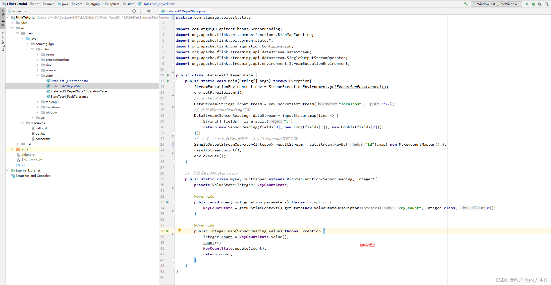Viewport: 551px width, 285px height.
Task: Click the Debug bug icon
Action: point(533,4)
